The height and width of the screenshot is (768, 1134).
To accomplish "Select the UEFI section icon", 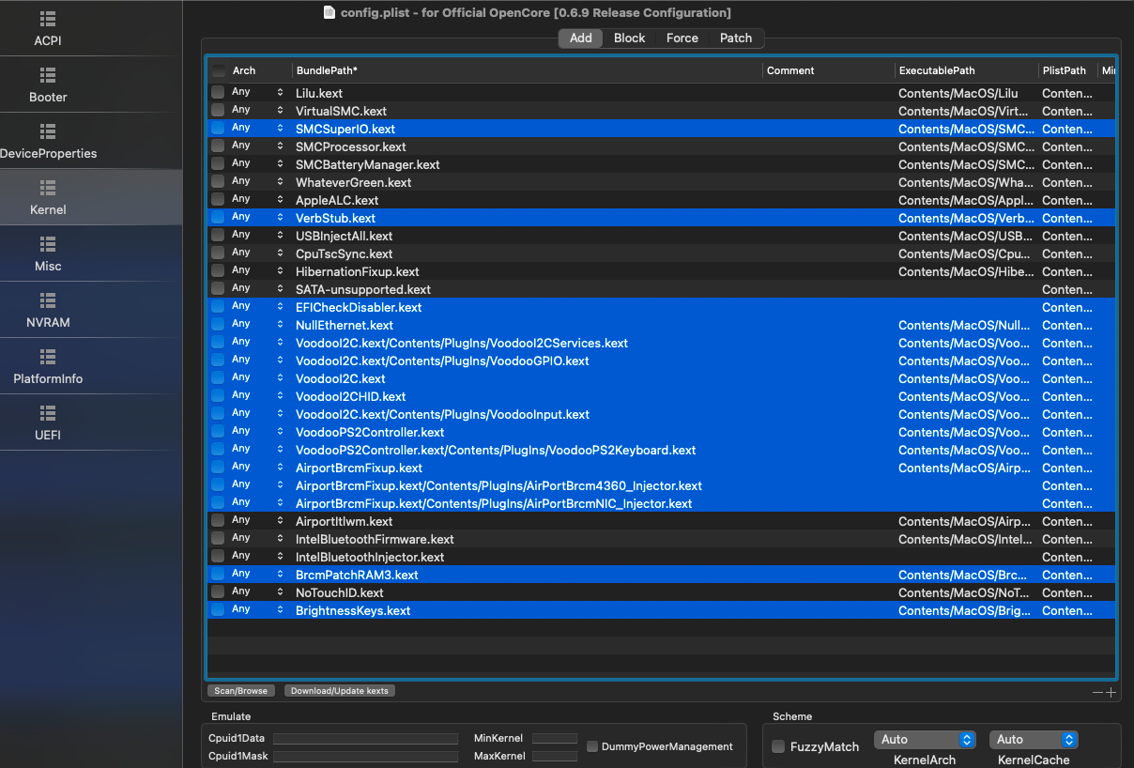I will [48, 413].
